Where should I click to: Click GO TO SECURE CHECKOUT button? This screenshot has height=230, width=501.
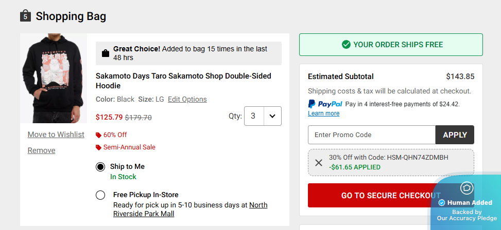368,196
